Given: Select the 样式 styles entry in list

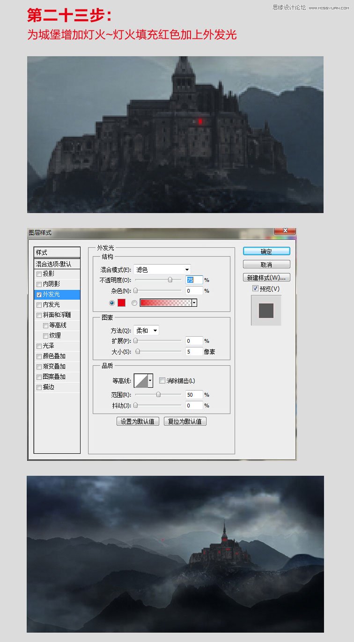Looking at the screenshot, I should pos(57,252).
